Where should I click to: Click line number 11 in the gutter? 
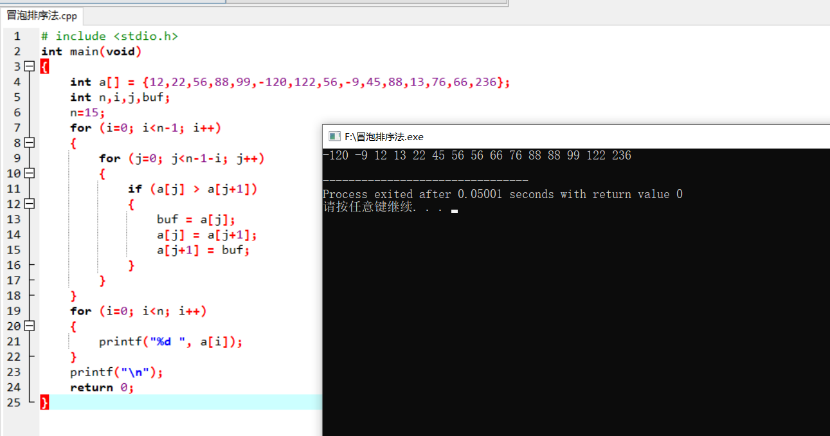coord(14,188)
